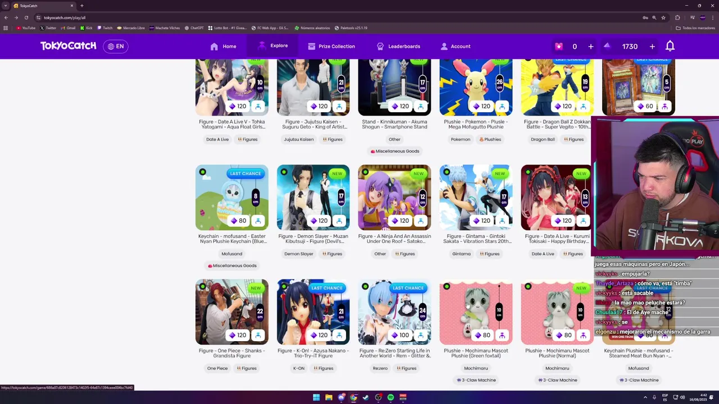Open the notifications bell icon
Image resolution: width=719 pixels, height=404 pixels.
point(670,46)
